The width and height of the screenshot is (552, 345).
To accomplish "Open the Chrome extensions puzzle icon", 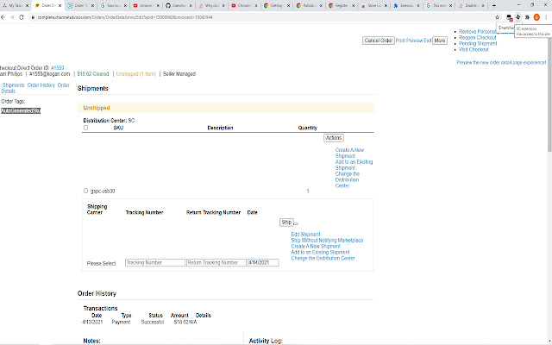I will (525, 17).
